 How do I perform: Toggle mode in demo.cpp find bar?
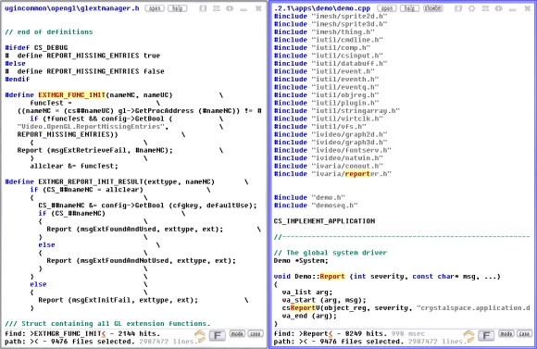pos(506,333)
